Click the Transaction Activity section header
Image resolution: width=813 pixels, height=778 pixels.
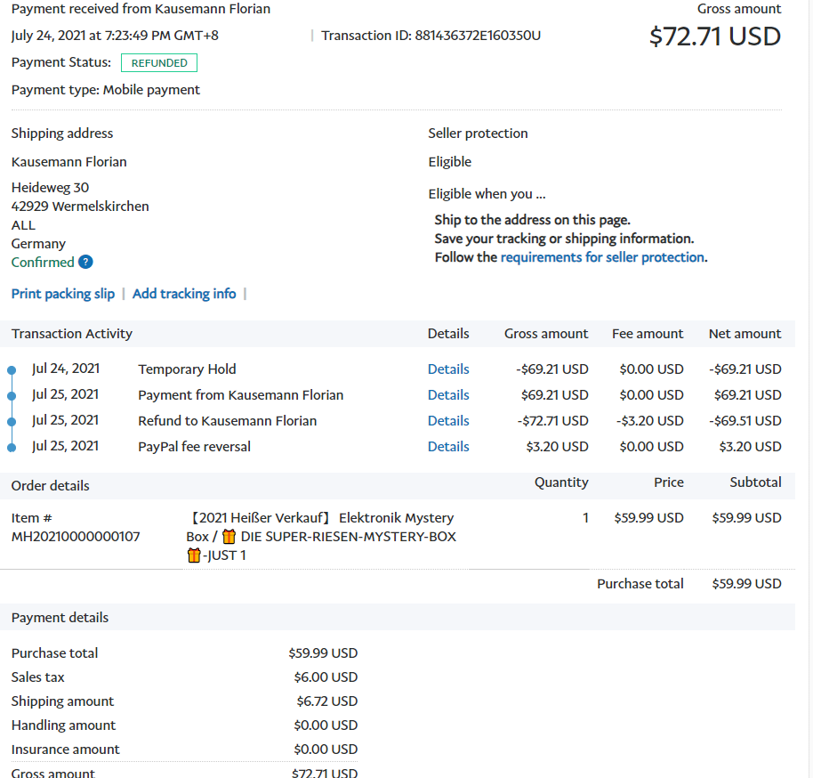[72, 334]
